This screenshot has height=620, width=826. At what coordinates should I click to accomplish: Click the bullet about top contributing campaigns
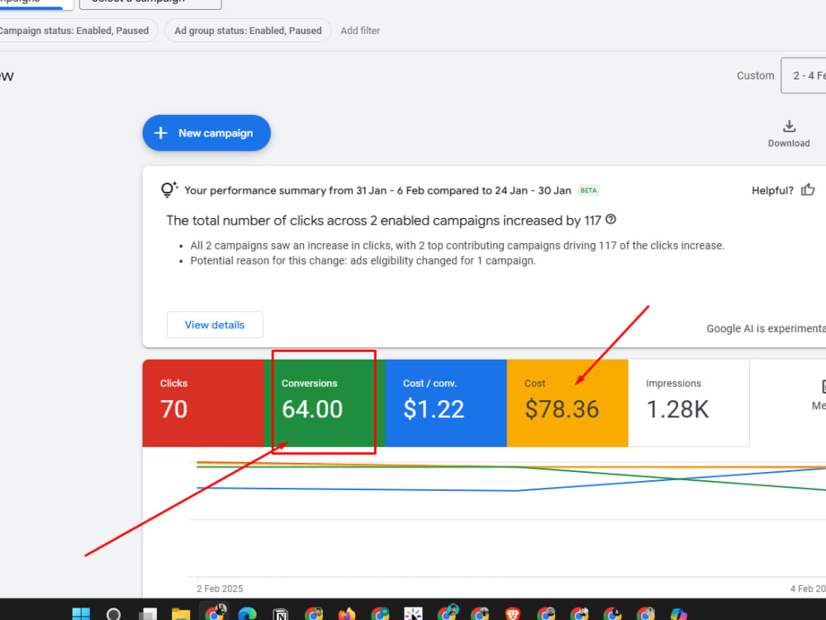point(458,246)
